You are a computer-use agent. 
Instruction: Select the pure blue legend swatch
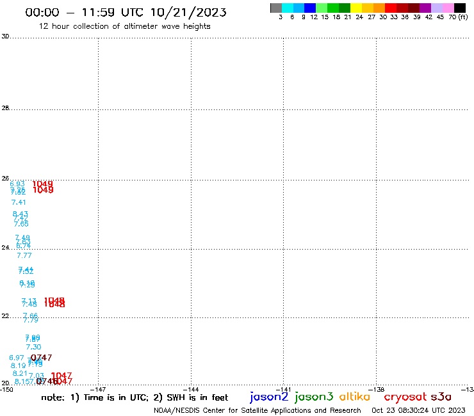pos(310,8)
